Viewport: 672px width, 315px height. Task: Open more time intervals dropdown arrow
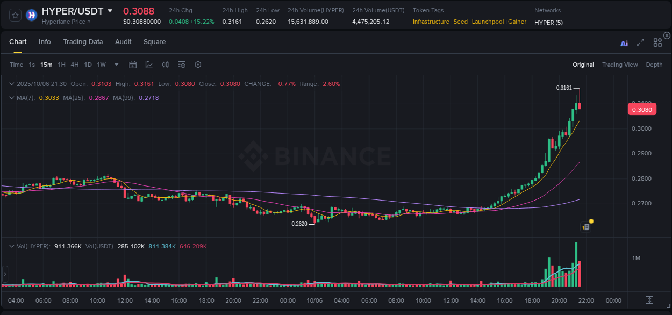point(116,64)
